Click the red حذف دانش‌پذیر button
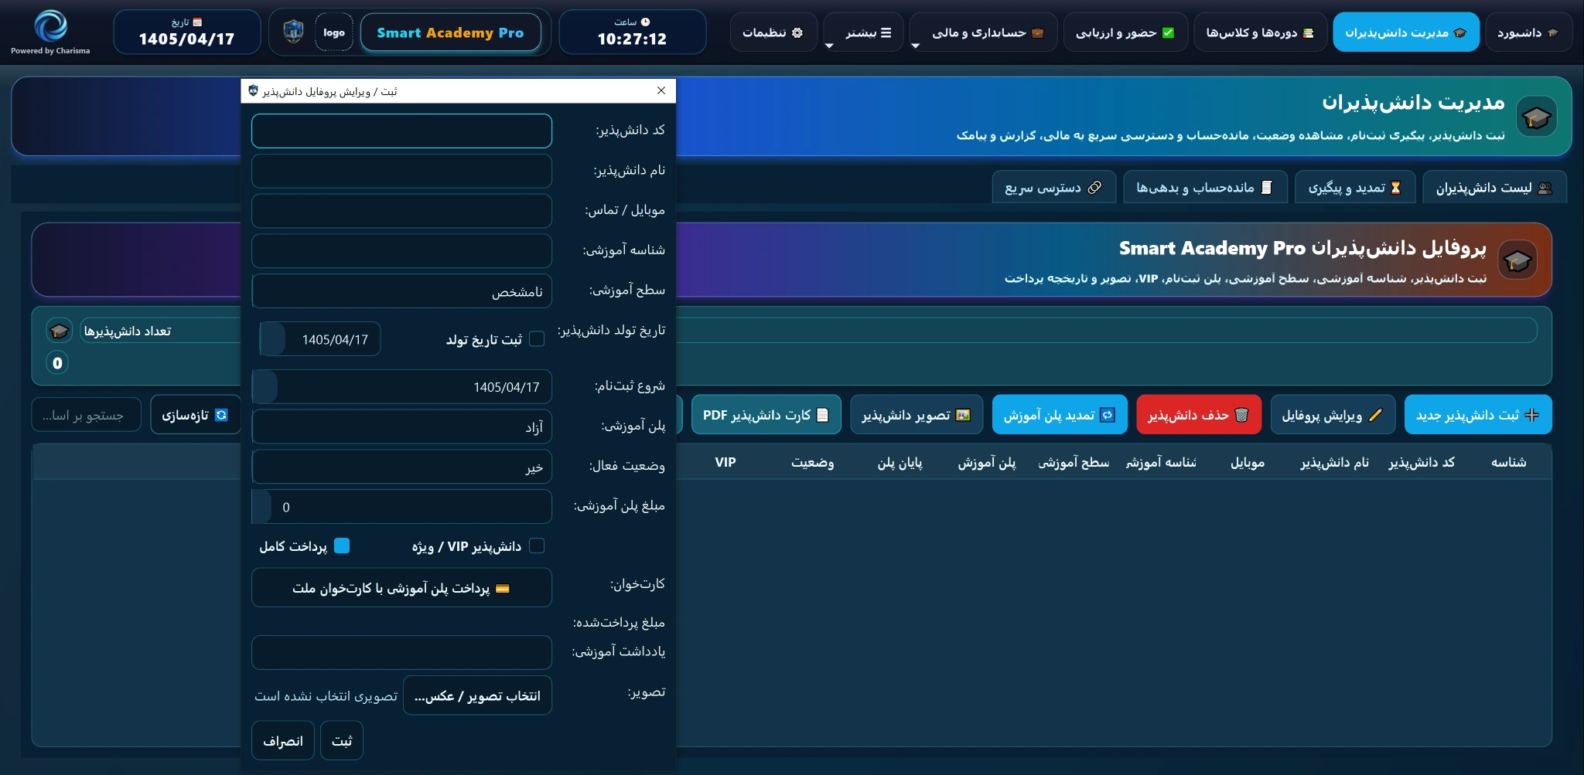The image size is (1584, 775). pyautogui.click(x=1199, y=415)
